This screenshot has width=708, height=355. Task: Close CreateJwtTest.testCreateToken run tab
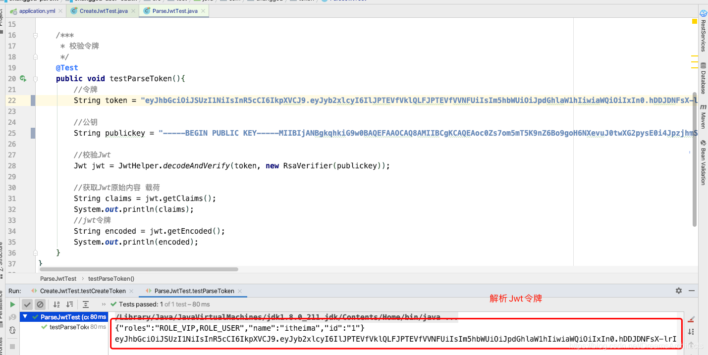(131, 291)
